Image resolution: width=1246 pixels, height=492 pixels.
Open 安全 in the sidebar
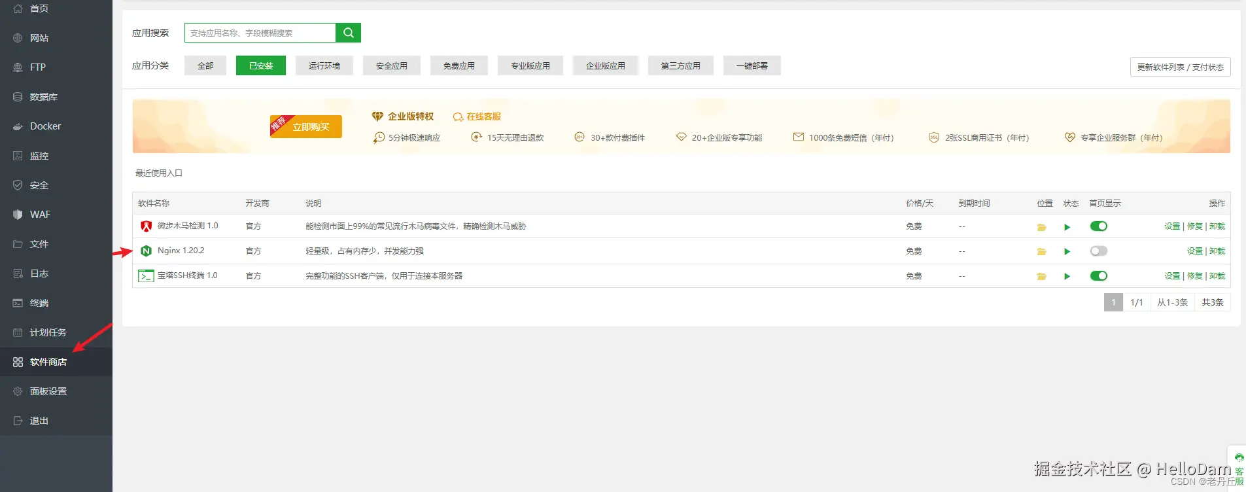[x=56, y=185]
